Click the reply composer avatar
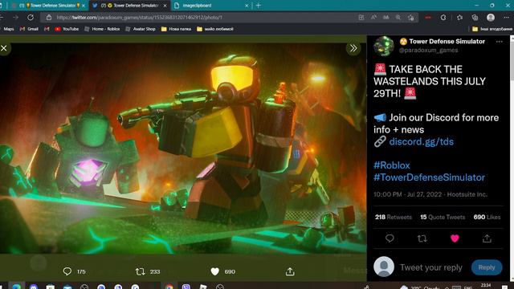Viewport: 514px width, 289px height. (x=384, y=267)
